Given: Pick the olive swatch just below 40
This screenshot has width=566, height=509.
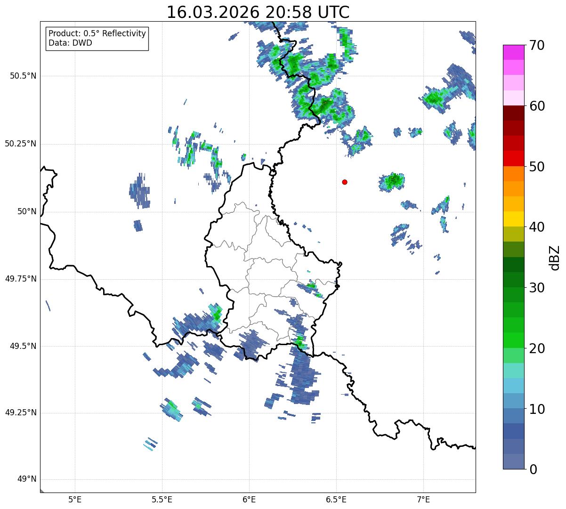Looking at the screenshot, I should pos(513,234).
